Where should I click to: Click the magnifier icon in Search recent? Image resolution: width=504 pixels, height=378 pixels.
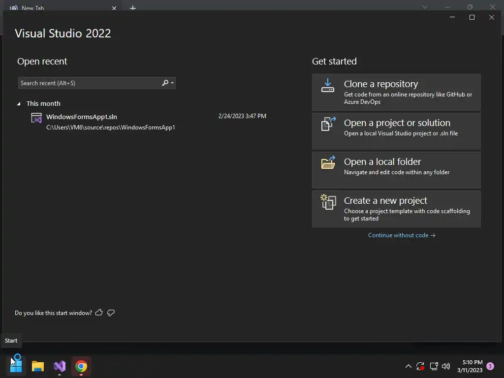pos(165,83)
